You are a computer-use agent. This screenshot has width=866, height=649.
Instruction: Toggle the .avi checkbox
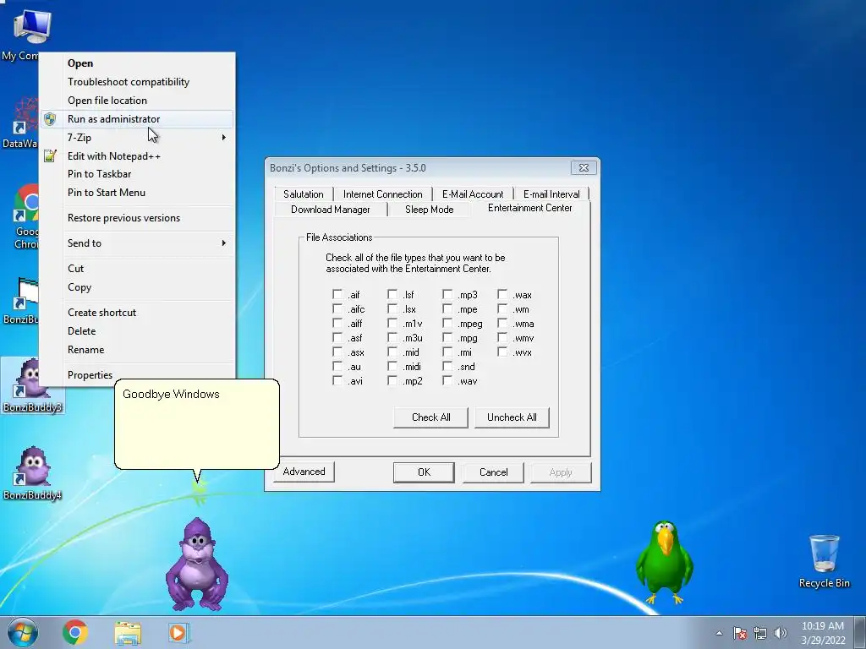[x=337, y=380]
